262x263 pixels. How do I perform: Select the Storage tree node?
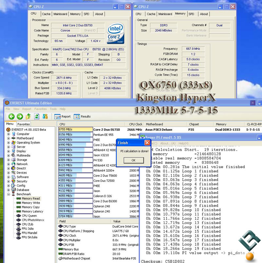tap(22, 160)
